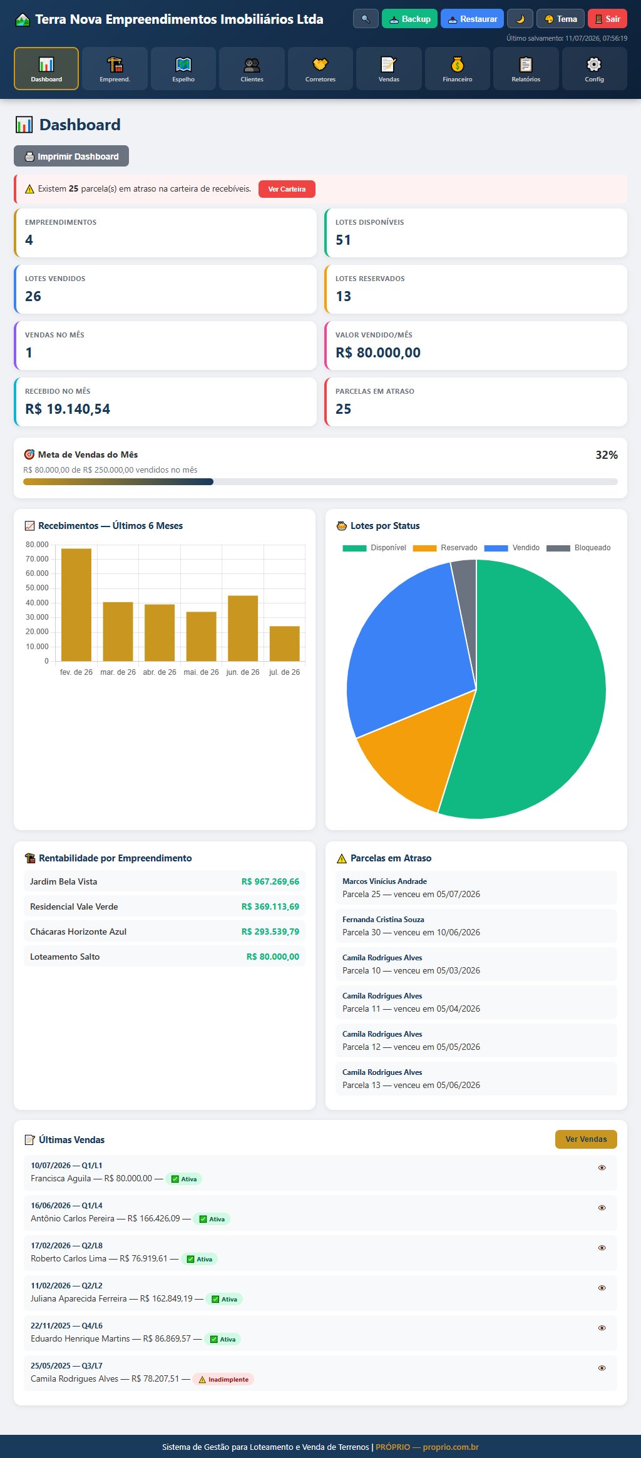641x1458 pixels.
Task: Click the Valor Vendido/Mês card
Action: (476, 346)
